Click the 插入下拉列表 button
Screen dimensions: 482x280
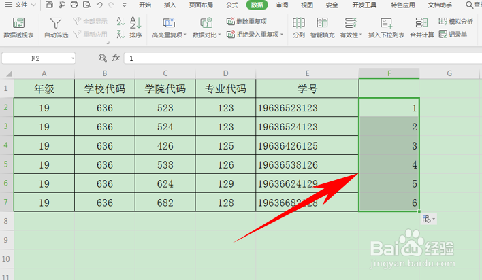point(387,28)
